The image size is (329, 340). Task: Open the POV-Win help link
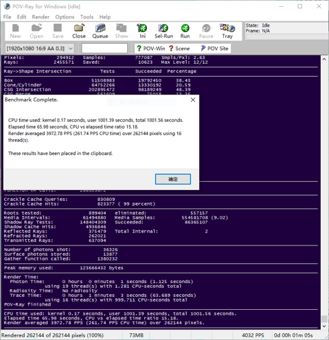(x=150, y=49)
